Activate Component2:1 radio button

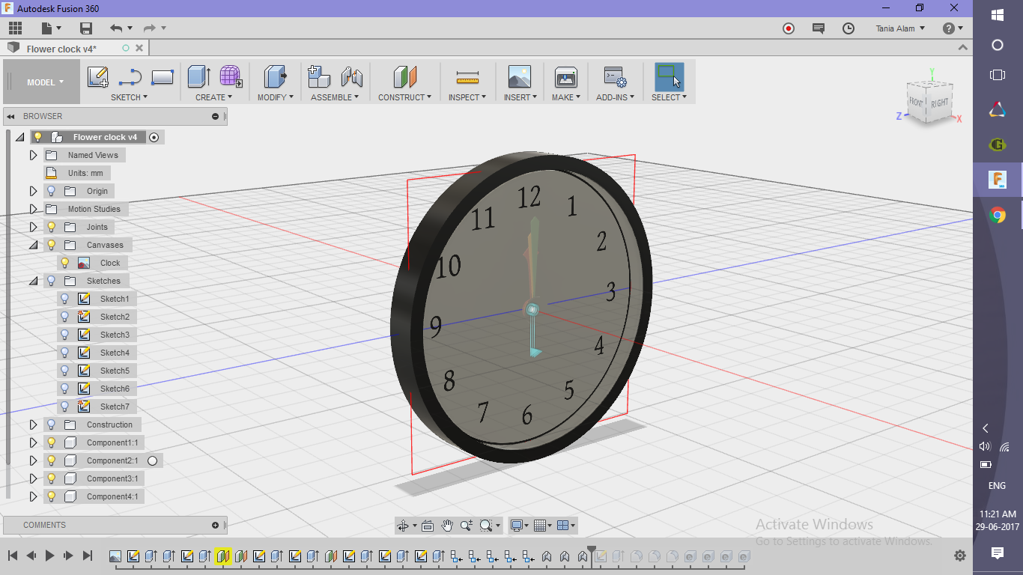pos(152,460)
